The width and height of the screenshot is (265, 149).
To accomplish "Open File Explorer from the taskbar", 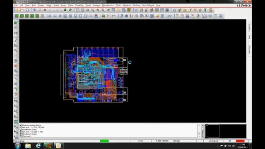I will coord(28,146).
